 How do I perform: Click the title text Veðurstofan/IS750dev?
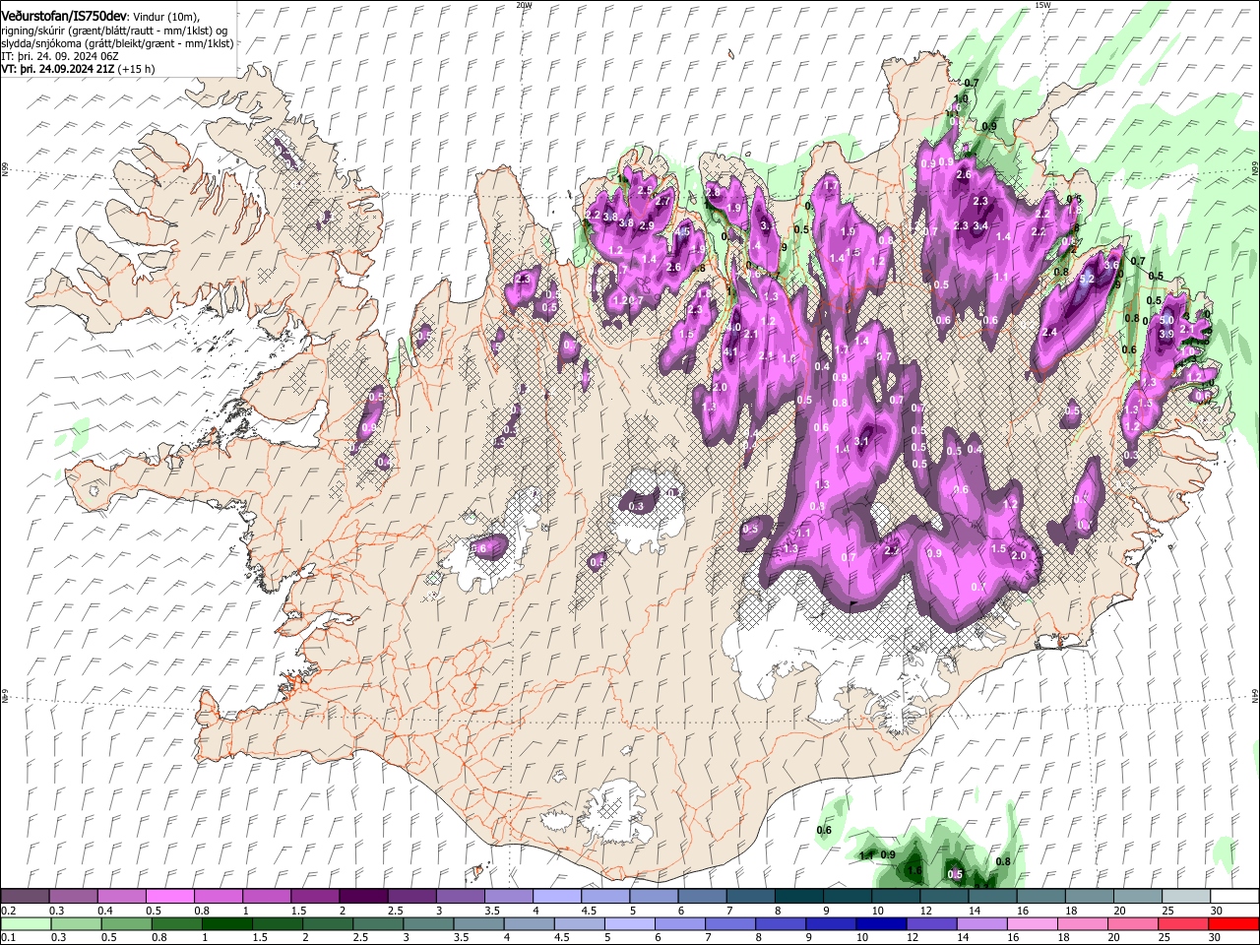pos(65,16)
